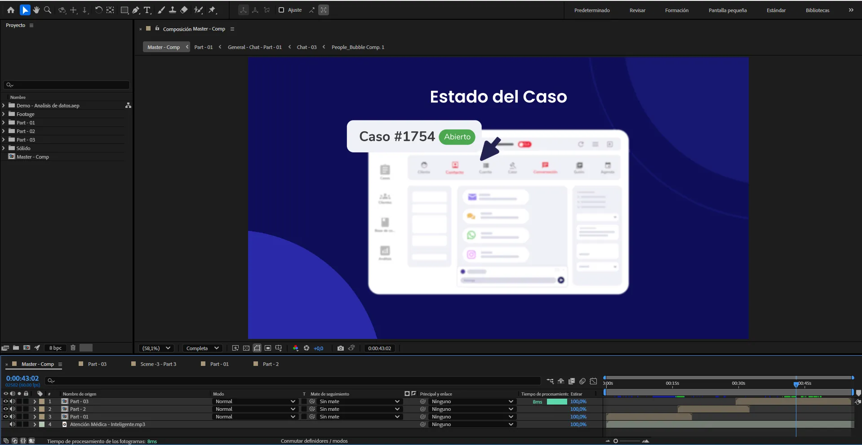Open Scene -3 - Part 3 timeline tab

pyautogui.click(x=158, y=364)
